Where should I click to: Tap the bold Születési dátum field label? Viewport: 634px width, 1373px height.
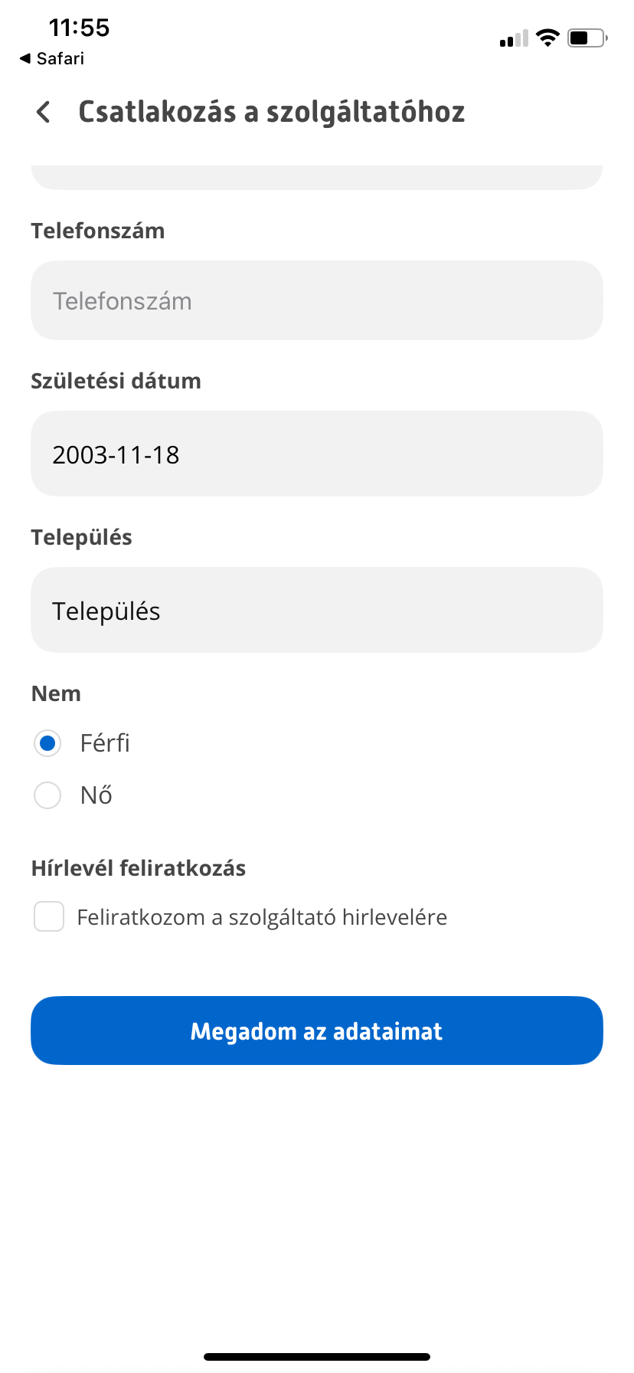[x=116, y=381]
